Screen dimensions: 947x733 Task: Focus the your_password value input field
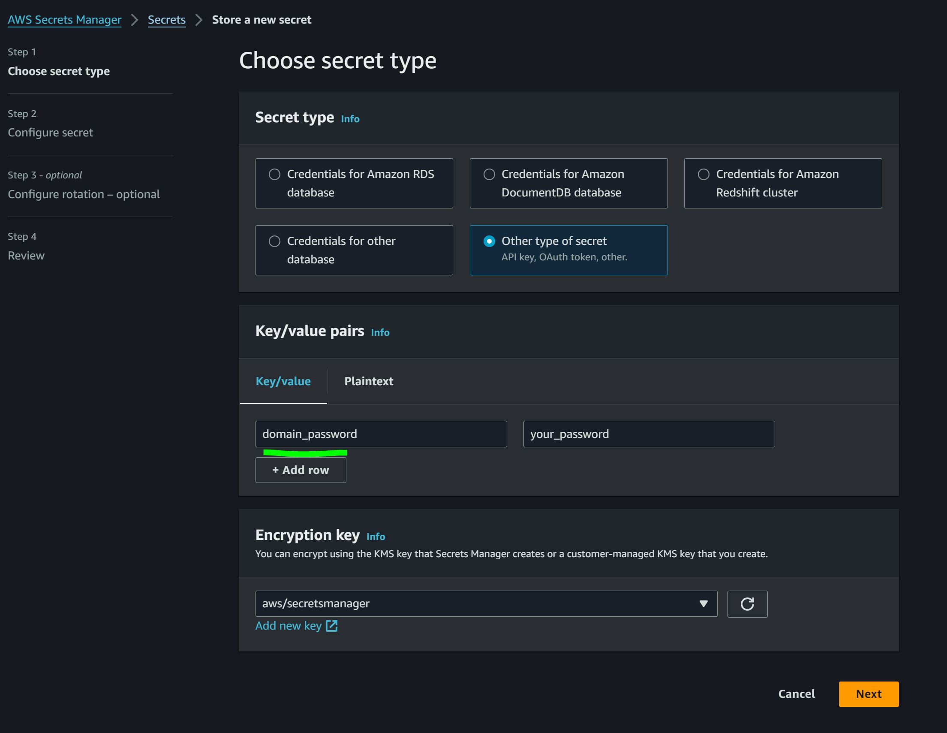click(649, 434)
